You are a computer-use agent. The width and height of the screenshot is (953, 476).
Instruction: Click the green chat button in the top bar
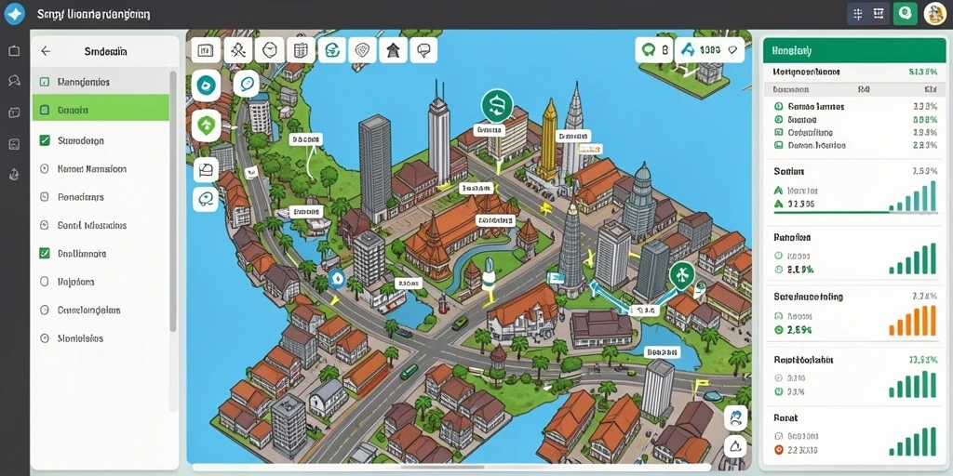[905, 14]
